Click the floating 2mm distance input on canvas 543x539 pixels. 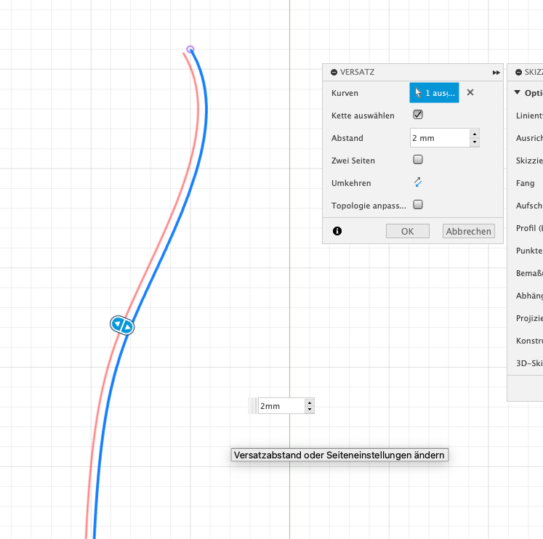coord(281,406)
